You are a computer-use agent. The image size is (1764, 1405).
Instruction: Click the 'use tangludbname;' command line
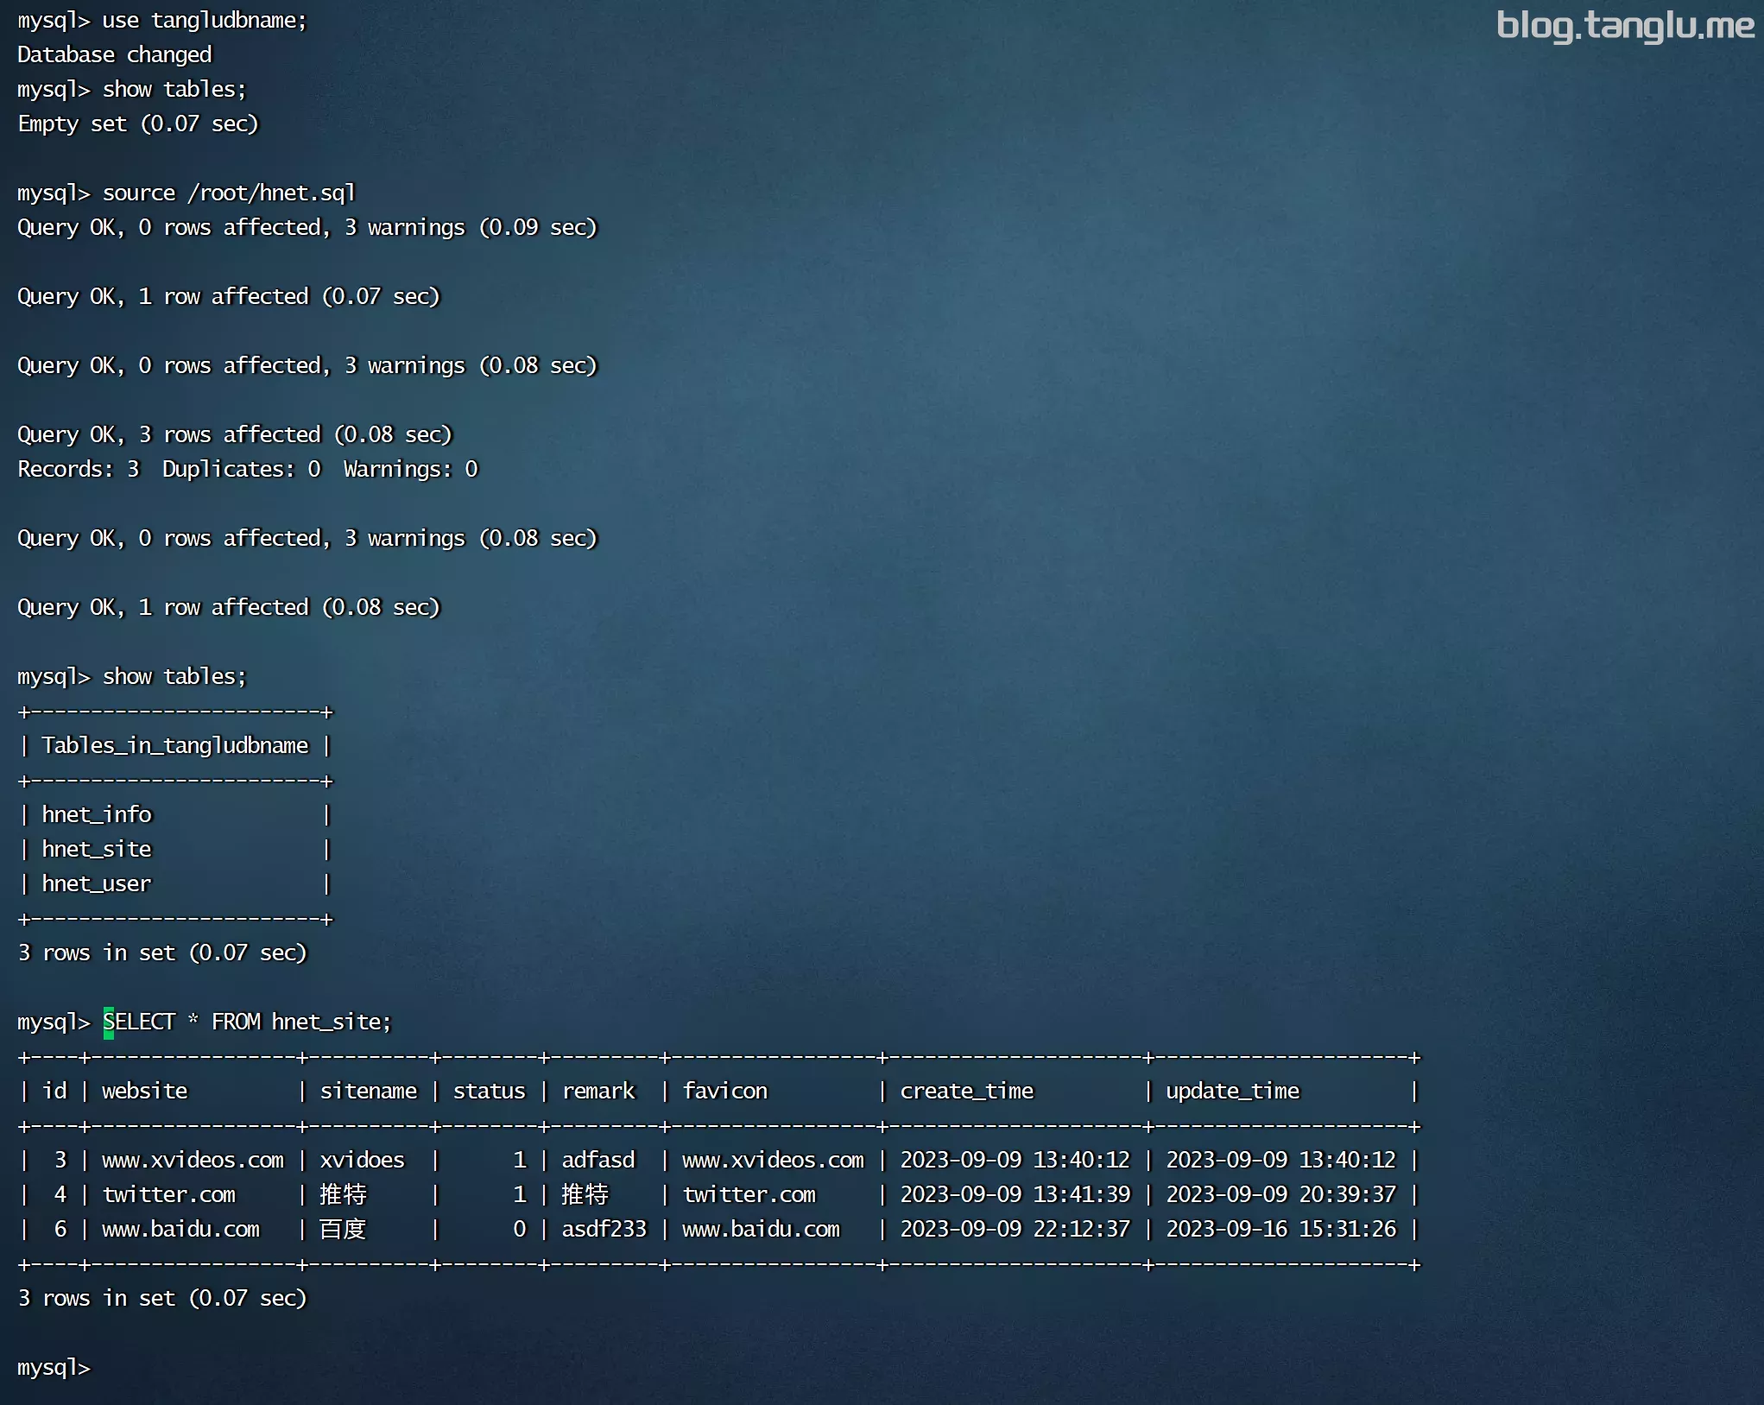point(205,21)
